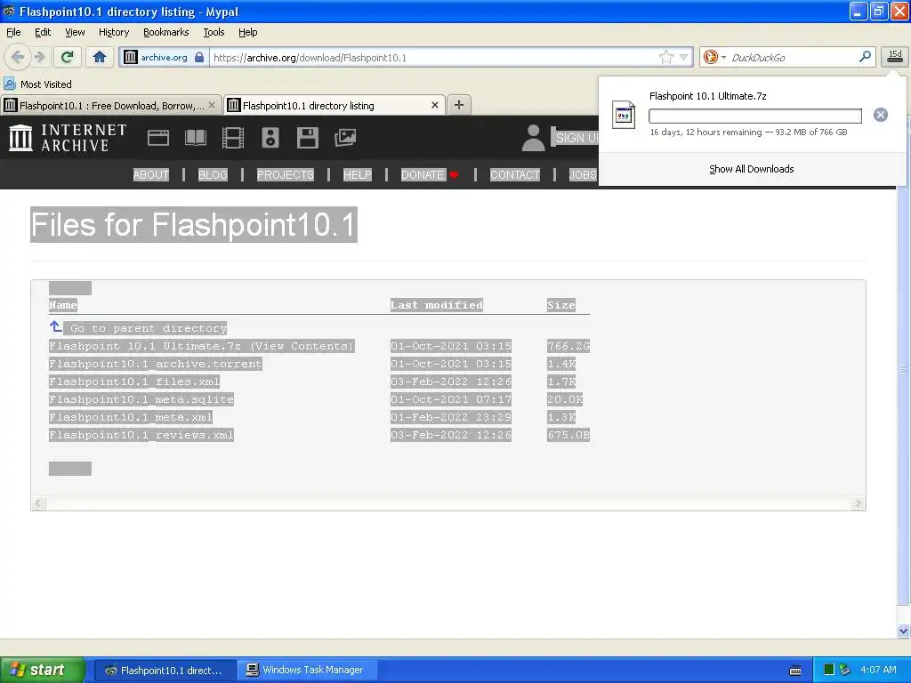The height and width of the screenshot is (683, 911).
Task: Click the file listing left scroll arrow
Action: [x=38, y=503]
